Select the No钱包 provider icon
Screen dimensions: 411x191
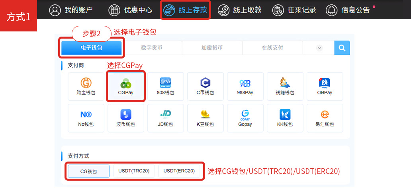point(86,115)
